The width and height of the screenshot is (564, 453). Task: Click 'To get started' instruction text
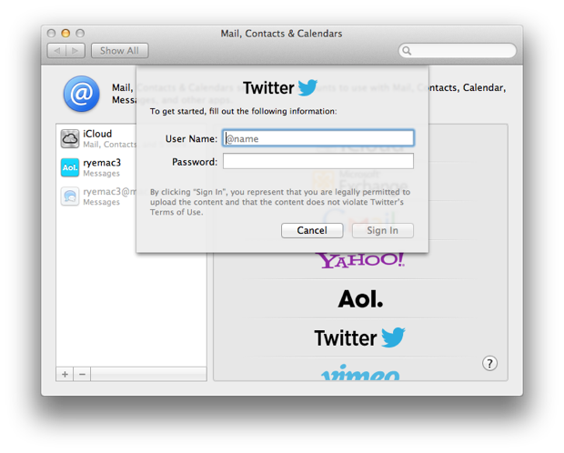coord(244,111)
